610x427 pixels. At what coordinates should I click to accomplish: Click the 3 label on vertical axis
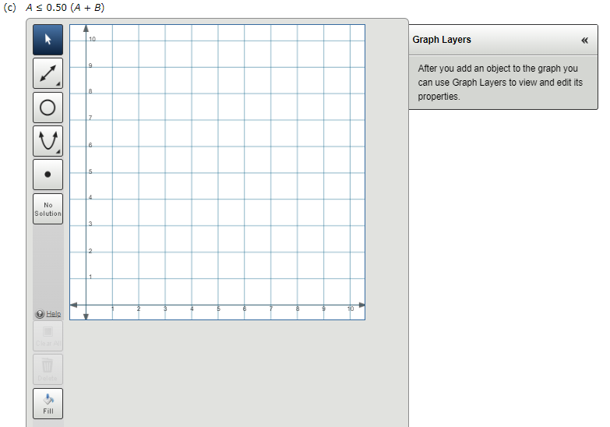(90, 224)
